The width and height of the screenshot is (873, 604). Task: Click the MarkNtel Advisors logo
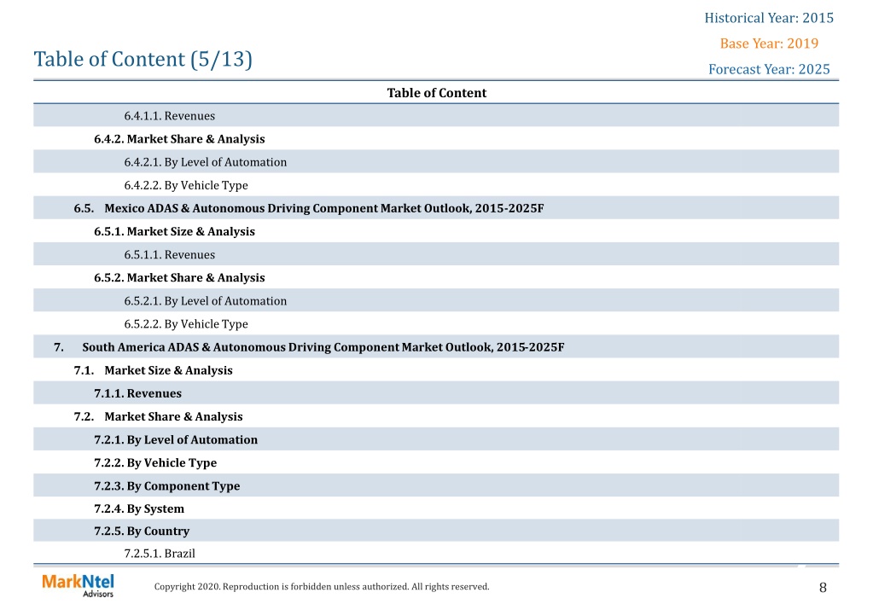[78, 585]
